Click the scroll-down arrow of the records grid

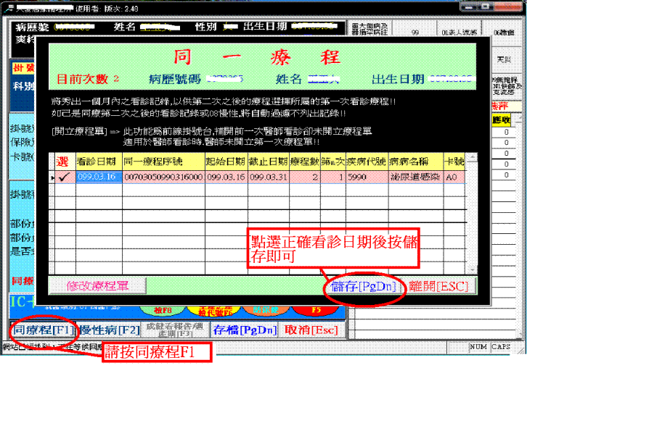pyautogui.click(x=472, y=269)
